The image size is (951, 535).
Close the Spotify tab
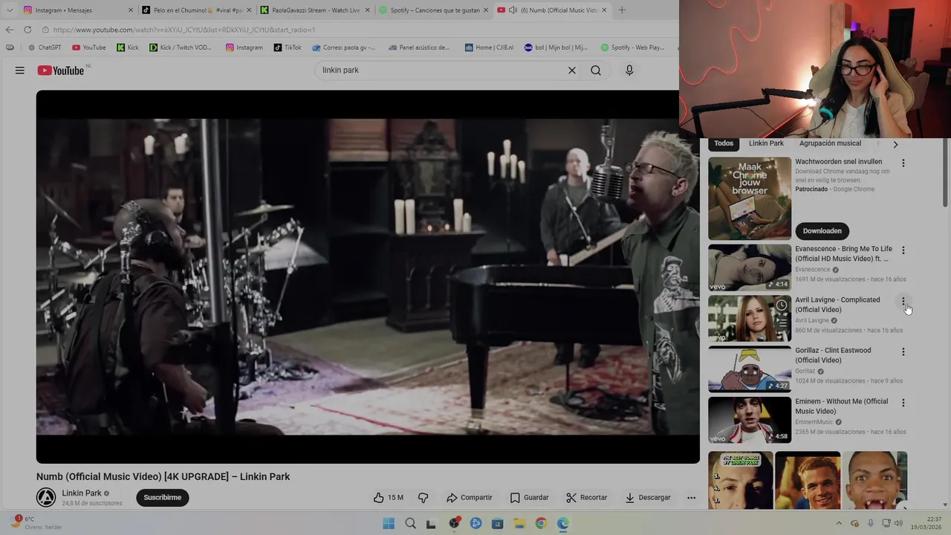(x=486, y=10)
